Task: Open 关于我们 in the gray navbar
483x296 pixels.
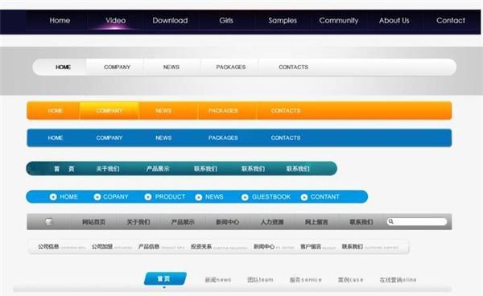Action: [138, 222]
